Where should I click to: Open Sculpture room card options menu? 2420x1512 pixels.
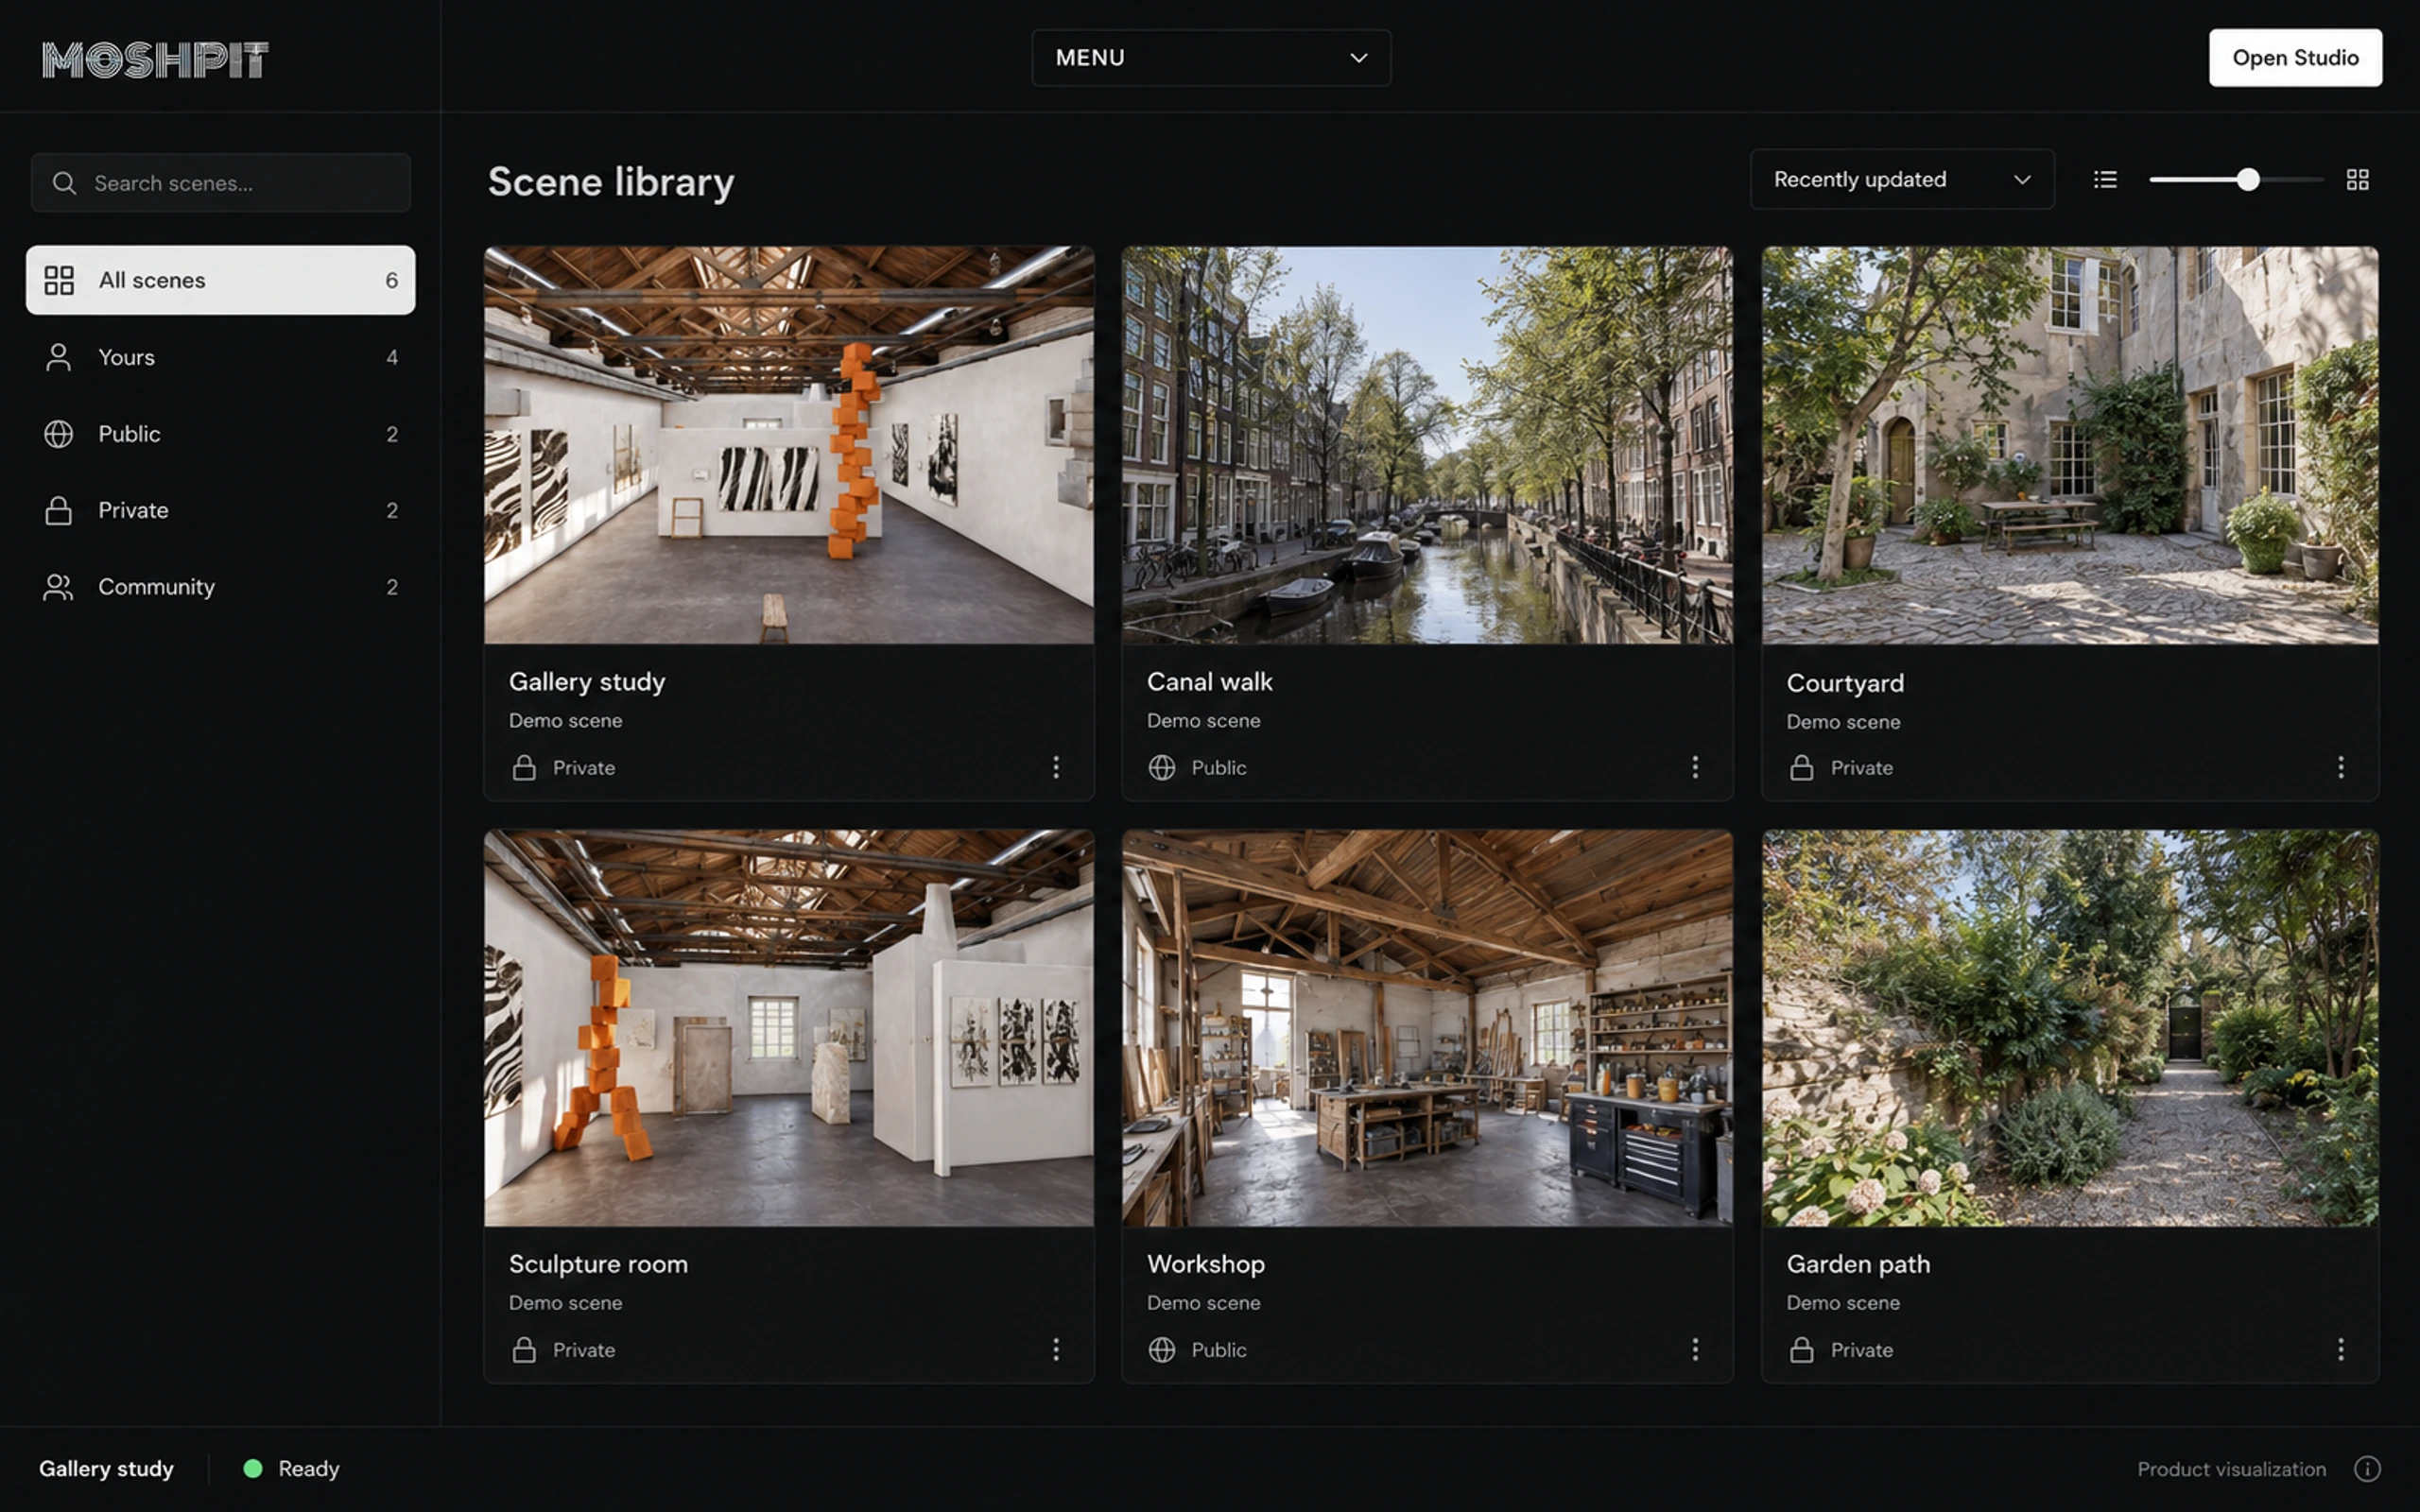tap(1056, 1349)
